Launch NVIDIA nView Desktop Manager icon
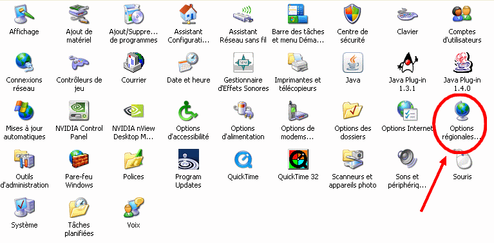The height and width of the screenshot is (243, 494). [133, 112]
